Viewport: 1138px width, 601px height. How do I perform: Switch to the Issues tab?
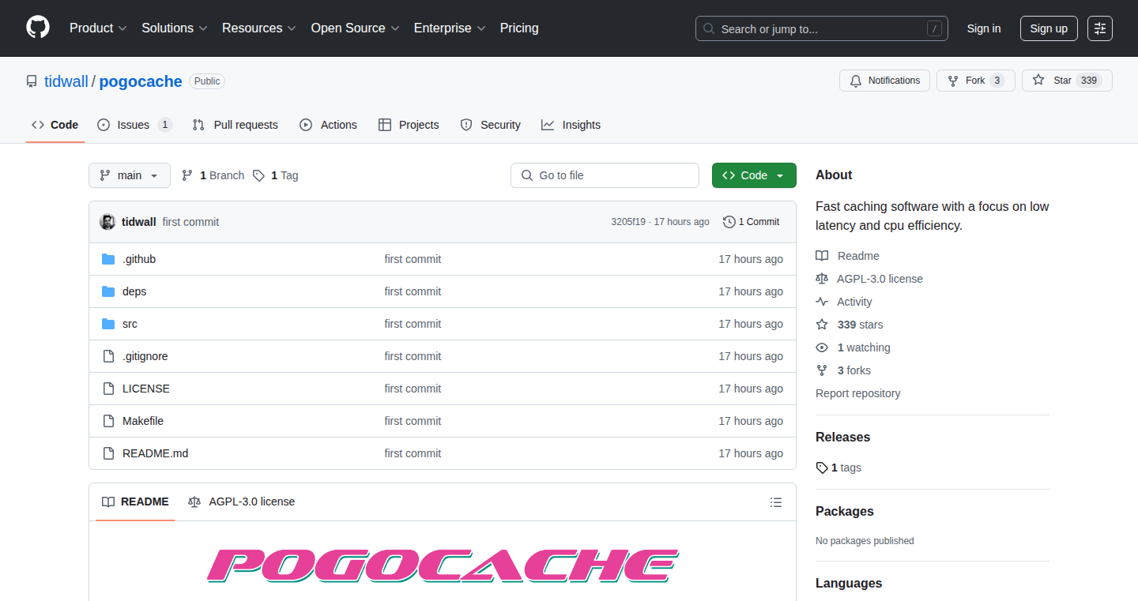(134, 125)
